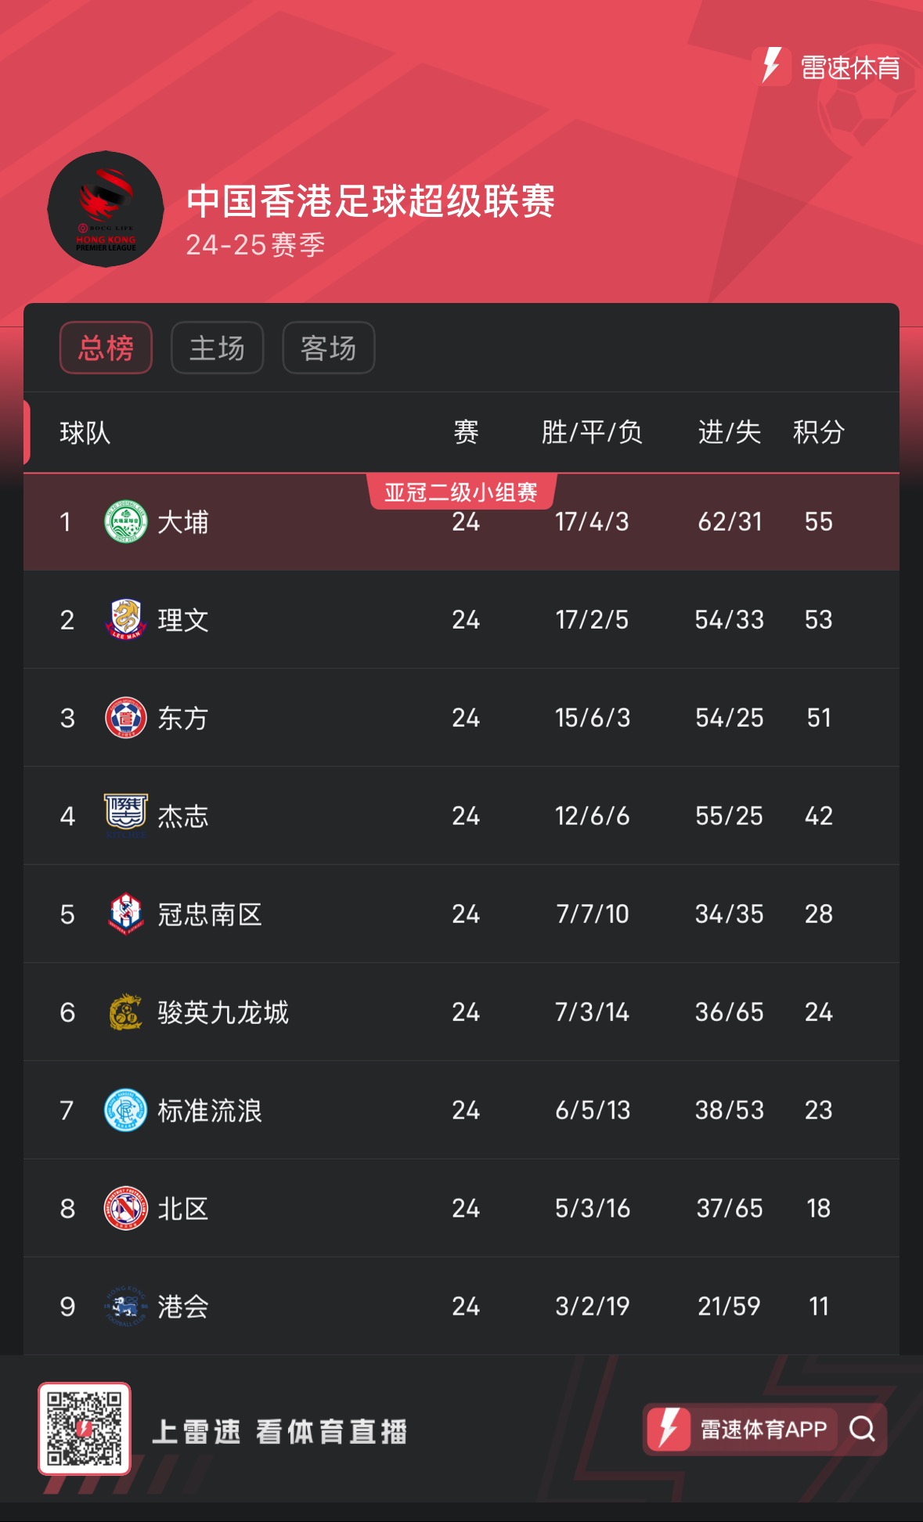Click the 亚冠二级小组赛 qualification label
This screenshot has width=923, height=1522.
[x=461, y=492]
